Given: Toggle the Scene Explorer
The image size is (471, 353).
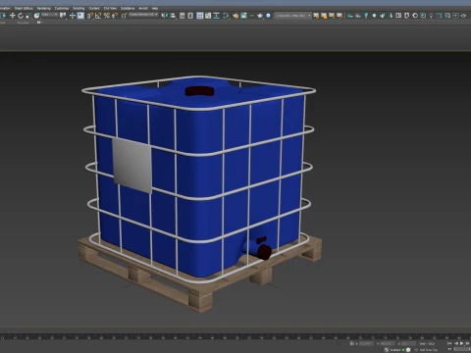Looking at the screenshot, I should (x=183, y=16).
